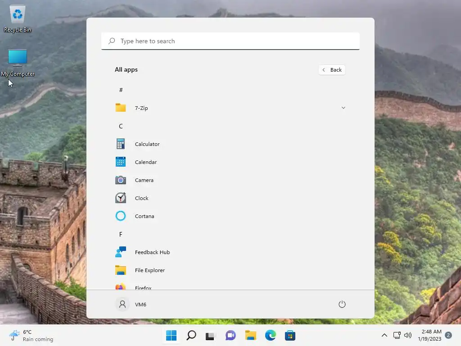Open the 7-Zip folder icon

[x=121, y=108]
